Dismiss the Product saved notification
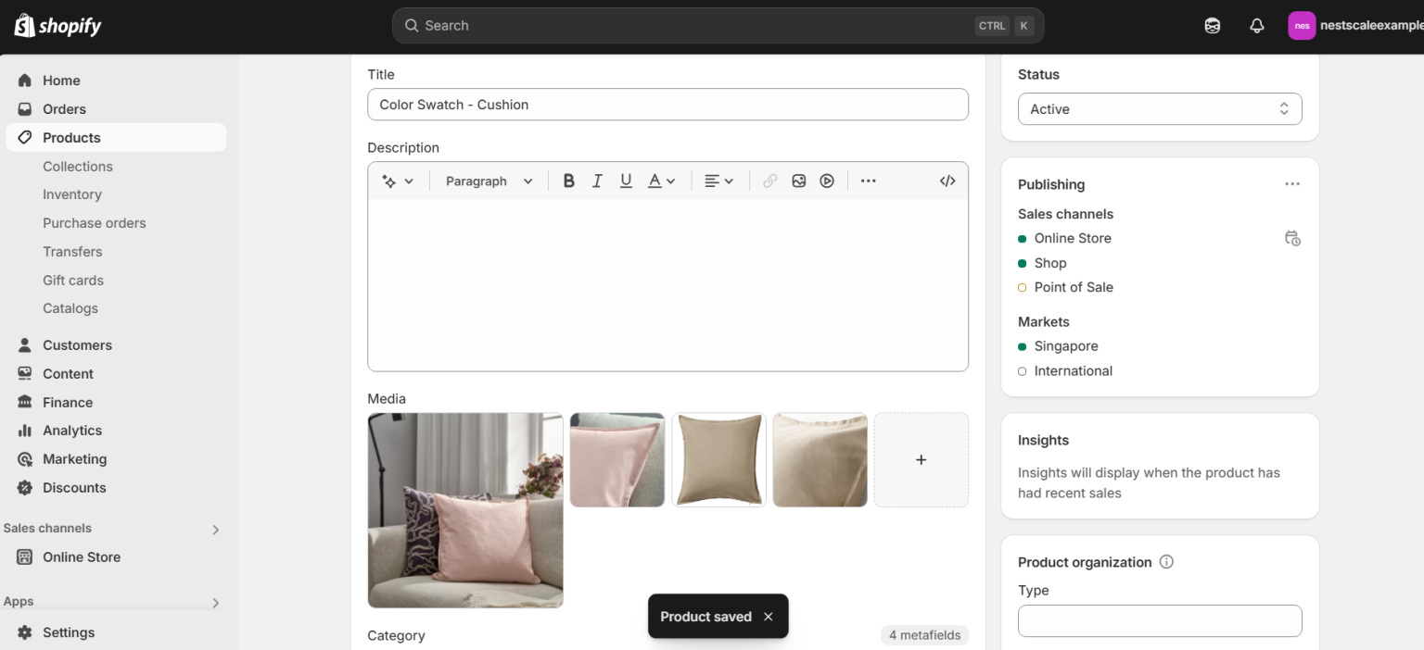Screen dimensions: 1424x650 [x=768, y=616]
